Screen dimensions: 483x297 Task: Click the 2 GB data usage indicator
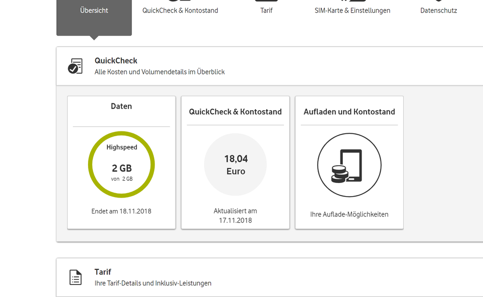[121, 167]
